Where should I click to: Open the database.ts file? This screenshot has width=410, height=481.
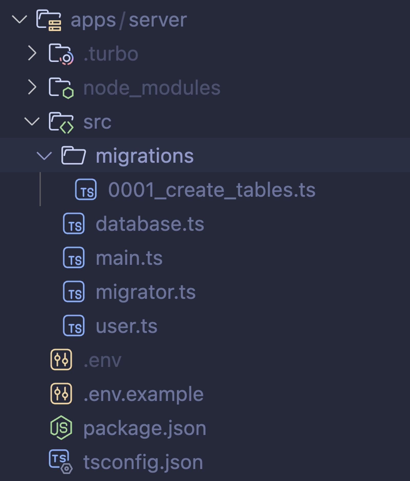tap(150, 224)
